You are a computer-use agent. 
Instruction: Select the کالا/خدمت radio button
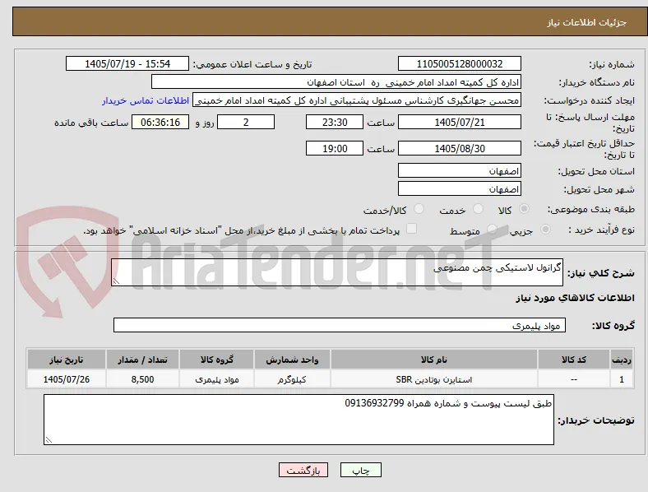[419, 209]
